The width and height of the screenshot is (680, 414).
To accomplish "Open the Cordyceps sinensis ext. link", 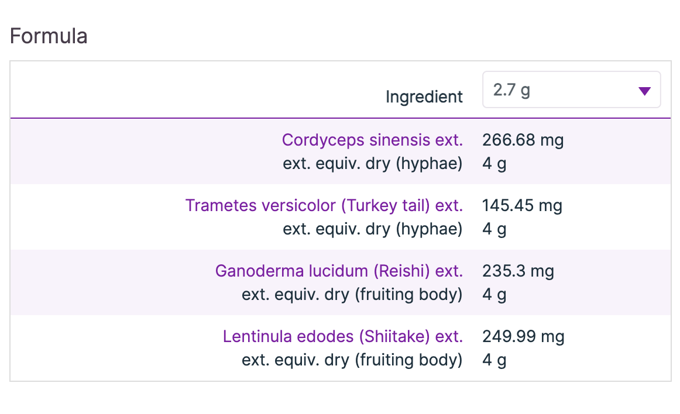I will click(372, 140).
